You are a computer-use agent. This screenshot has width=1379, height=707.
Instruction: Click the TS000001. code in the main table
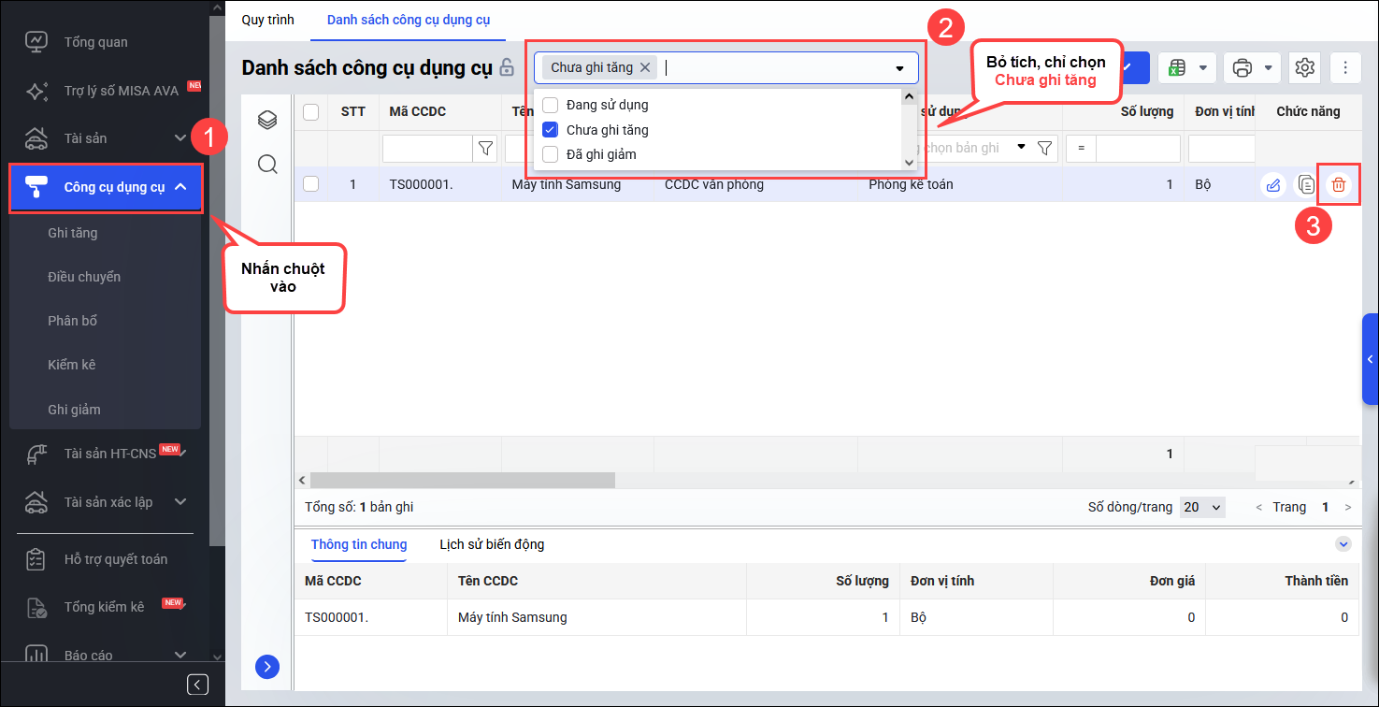pos(422,184)
